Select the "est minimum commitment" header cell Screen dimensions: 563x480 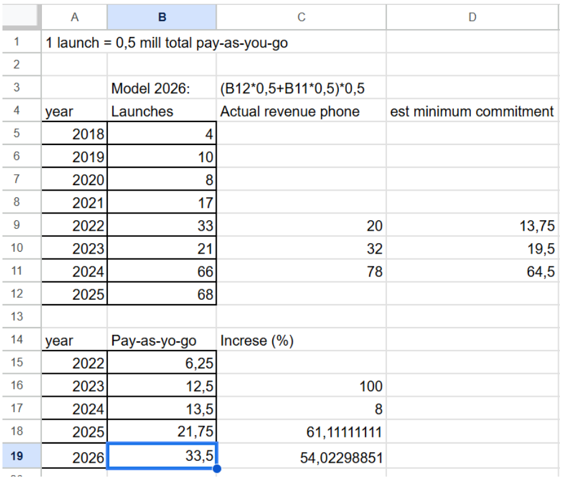tap(472, 112)
